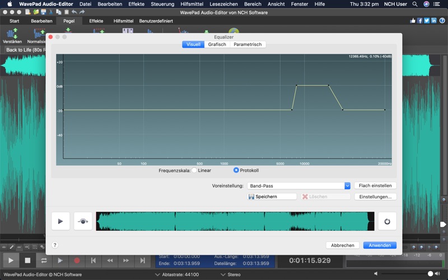
Task: Click the redo arrow icon
Action: (x=82, y=12)
